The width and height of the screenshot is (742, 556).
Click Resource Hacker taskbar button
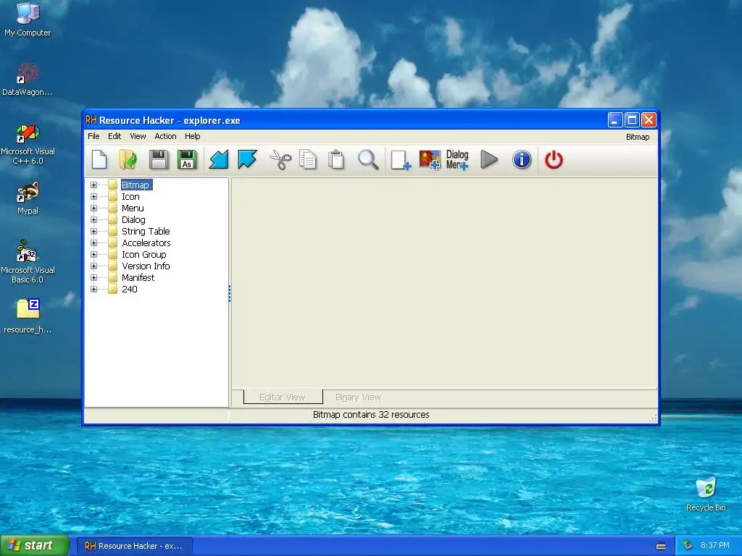[134, 546]
